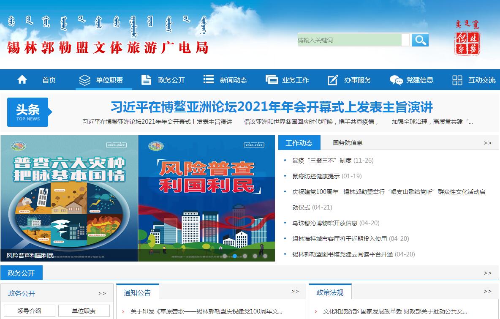Click the document icon beside 政务公开
The width and height of the screenshot is (500, 319).
point(146,80)
